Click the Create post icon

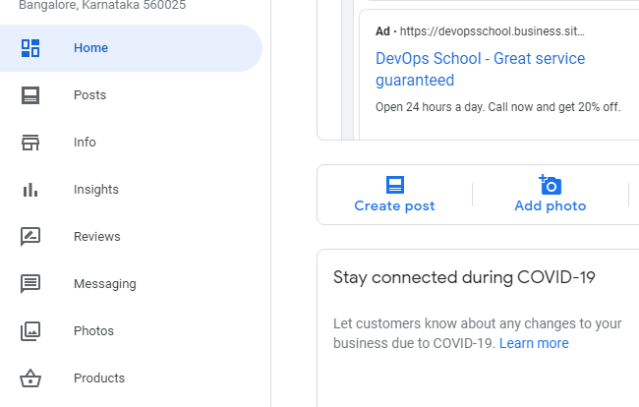tap(395, 185)
